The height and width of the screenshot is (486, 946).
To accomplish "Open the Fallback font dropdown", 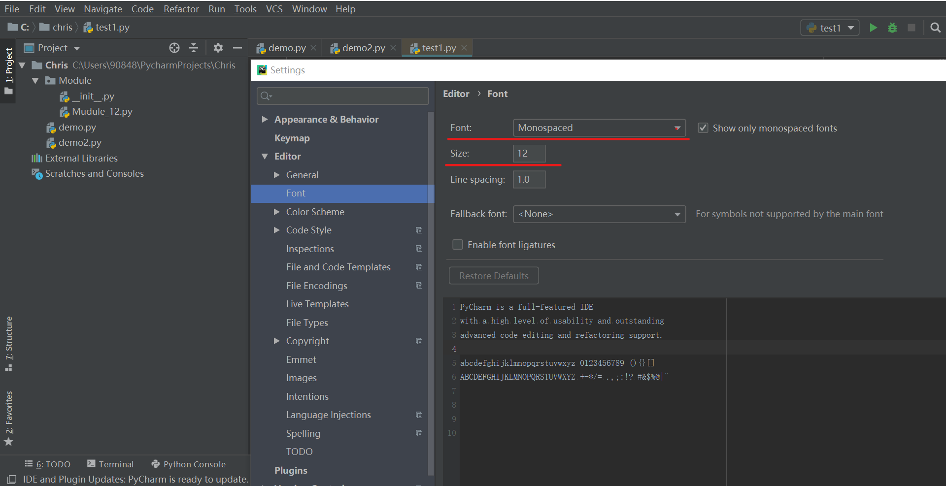I will [x=599, y=214].
